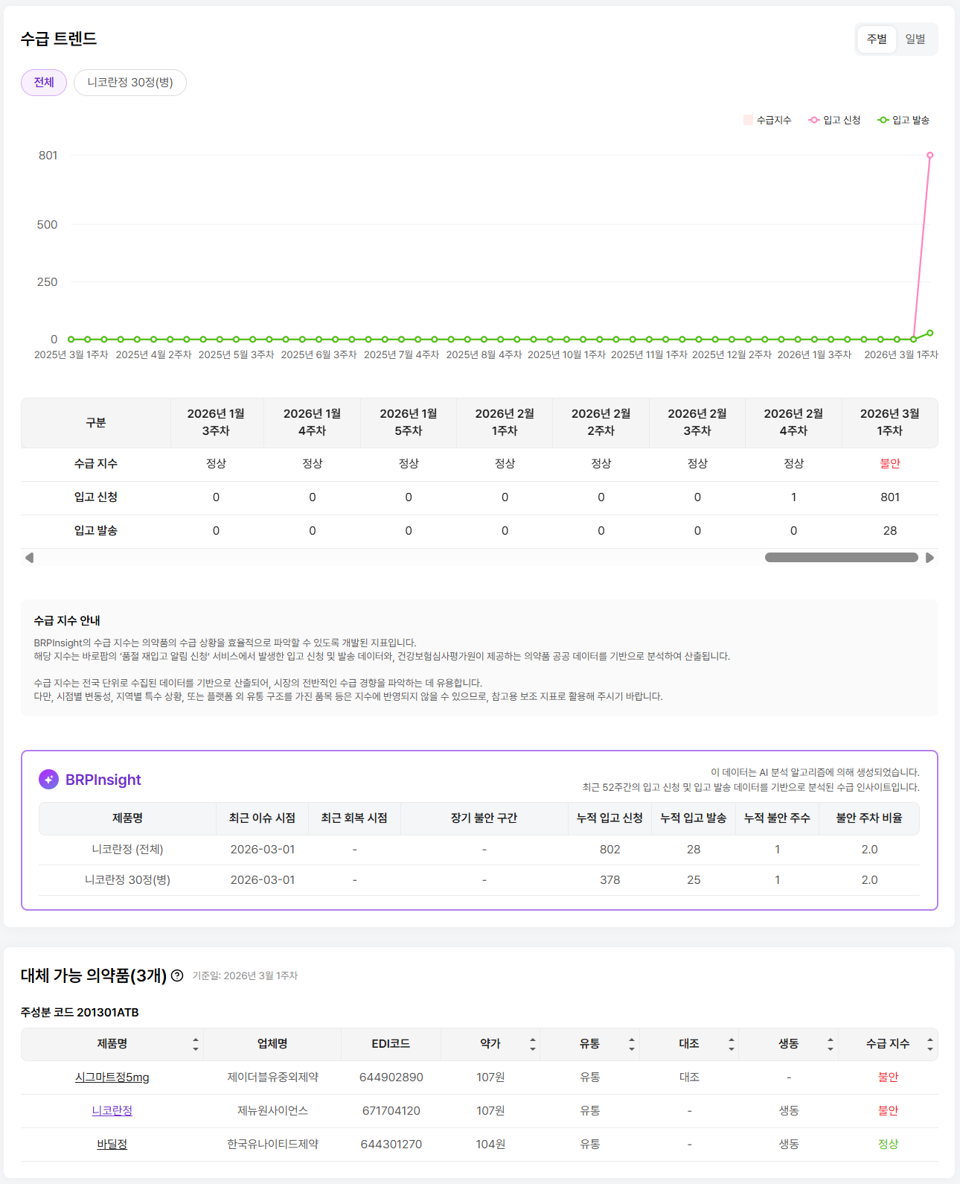Image resolution: width=960 pixels, height=1184 pixels.
Task: Sort by 수급 지수 column sort icon
Action: pyautogui.click(x=929, y=1044)
